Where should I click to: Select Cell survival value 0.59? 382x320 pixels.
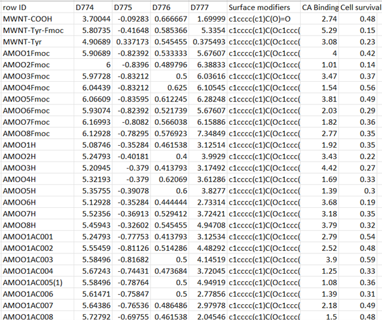point(358,259)
